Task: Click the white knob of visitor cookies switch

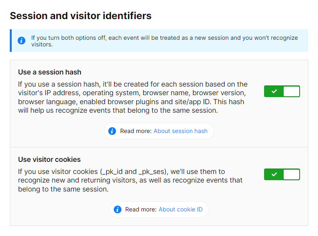Action: 291,174
